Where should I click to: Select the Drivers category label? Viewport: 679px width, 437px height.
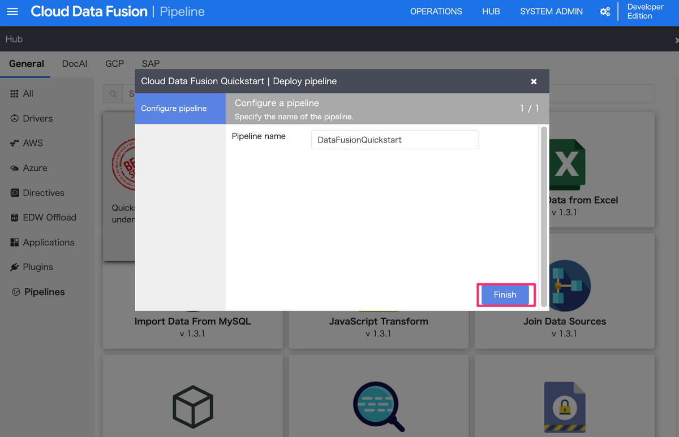coord(38,119)
